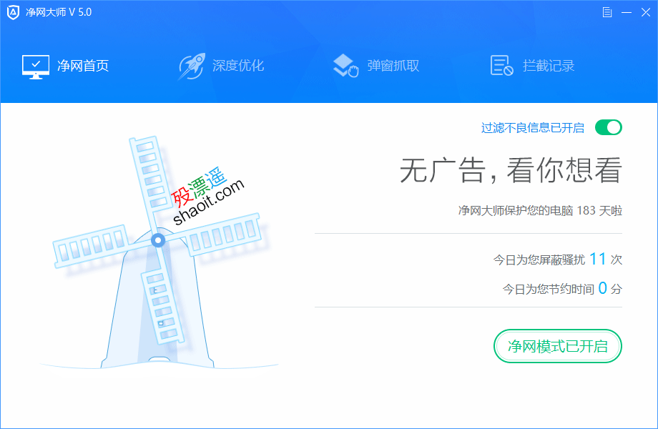Click the windmill illustration
This screenshot has width=658, height=429.
point(157,265)
